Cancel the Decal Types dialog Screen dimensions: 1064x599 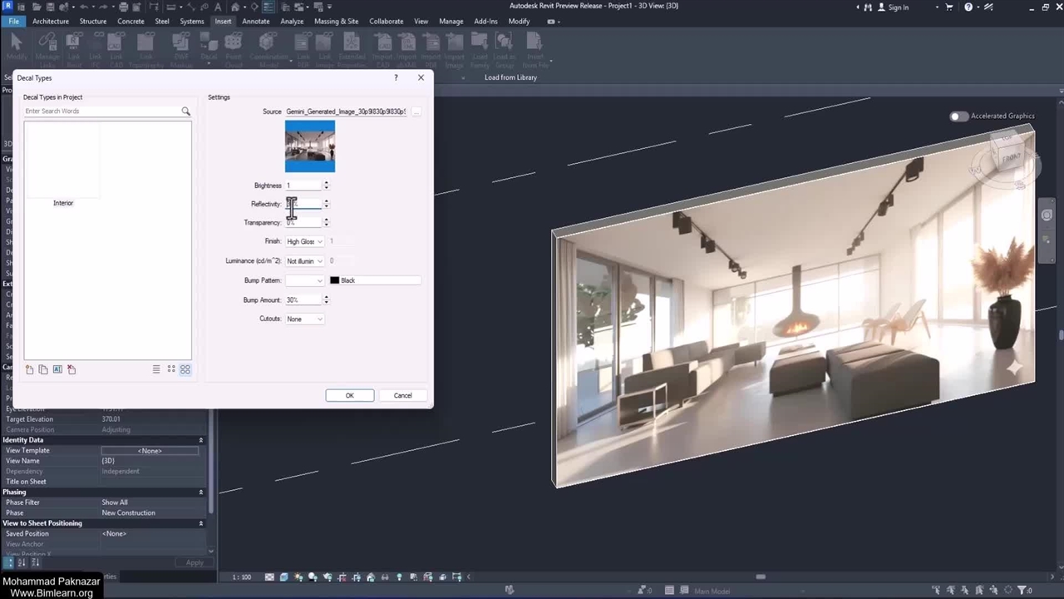point(402,395)
